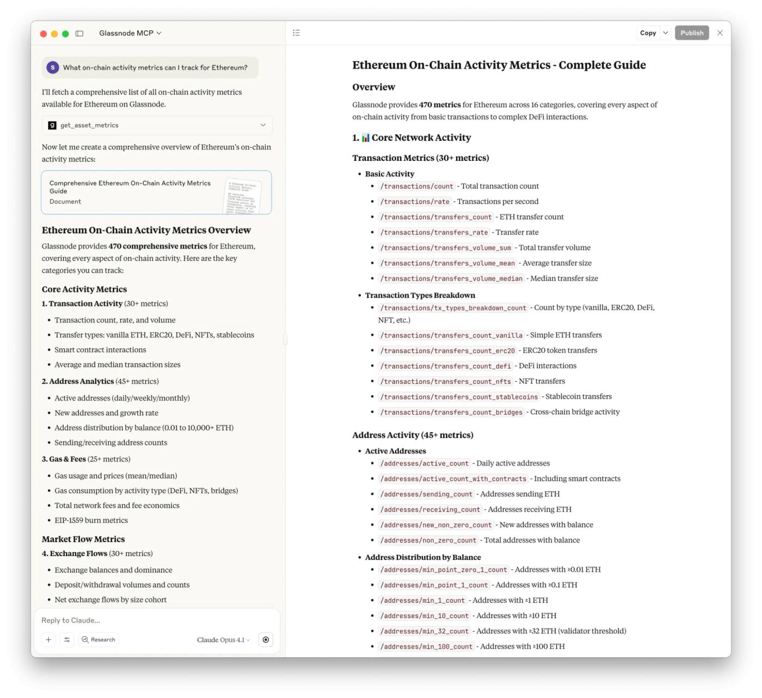This screenshot has height=698, width=762.
Task: Click the /transactions/transfers_count_bridges code label
Action: coord(451,413)
